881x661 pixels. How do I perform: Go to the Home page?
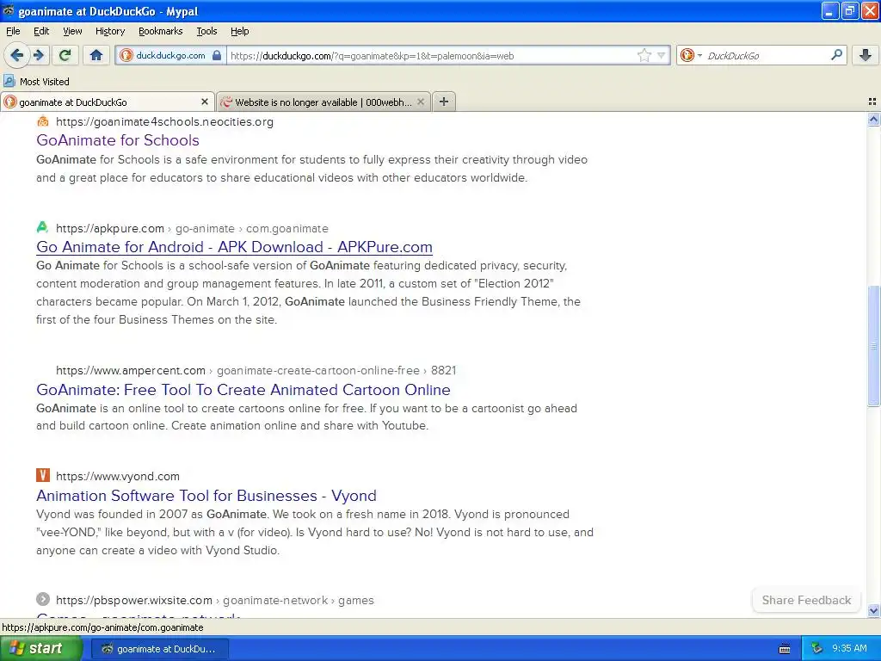click(x=96, y=55)
